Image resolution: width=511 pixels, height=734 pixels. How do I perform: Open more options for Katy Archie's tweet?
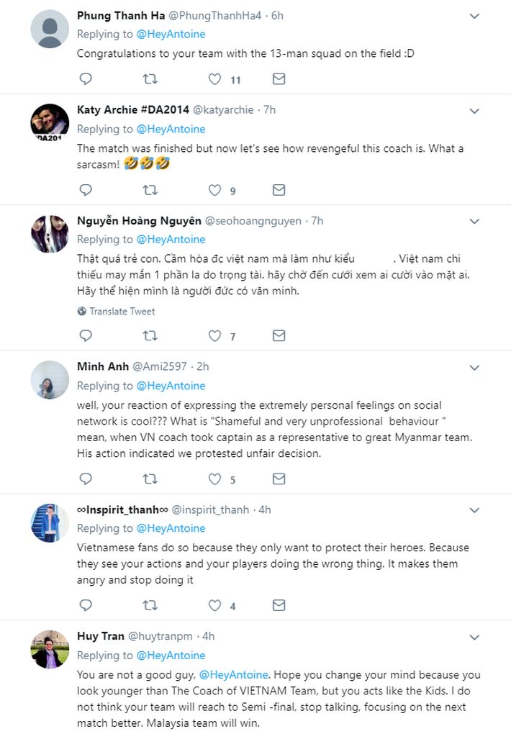tap(474, 111)
